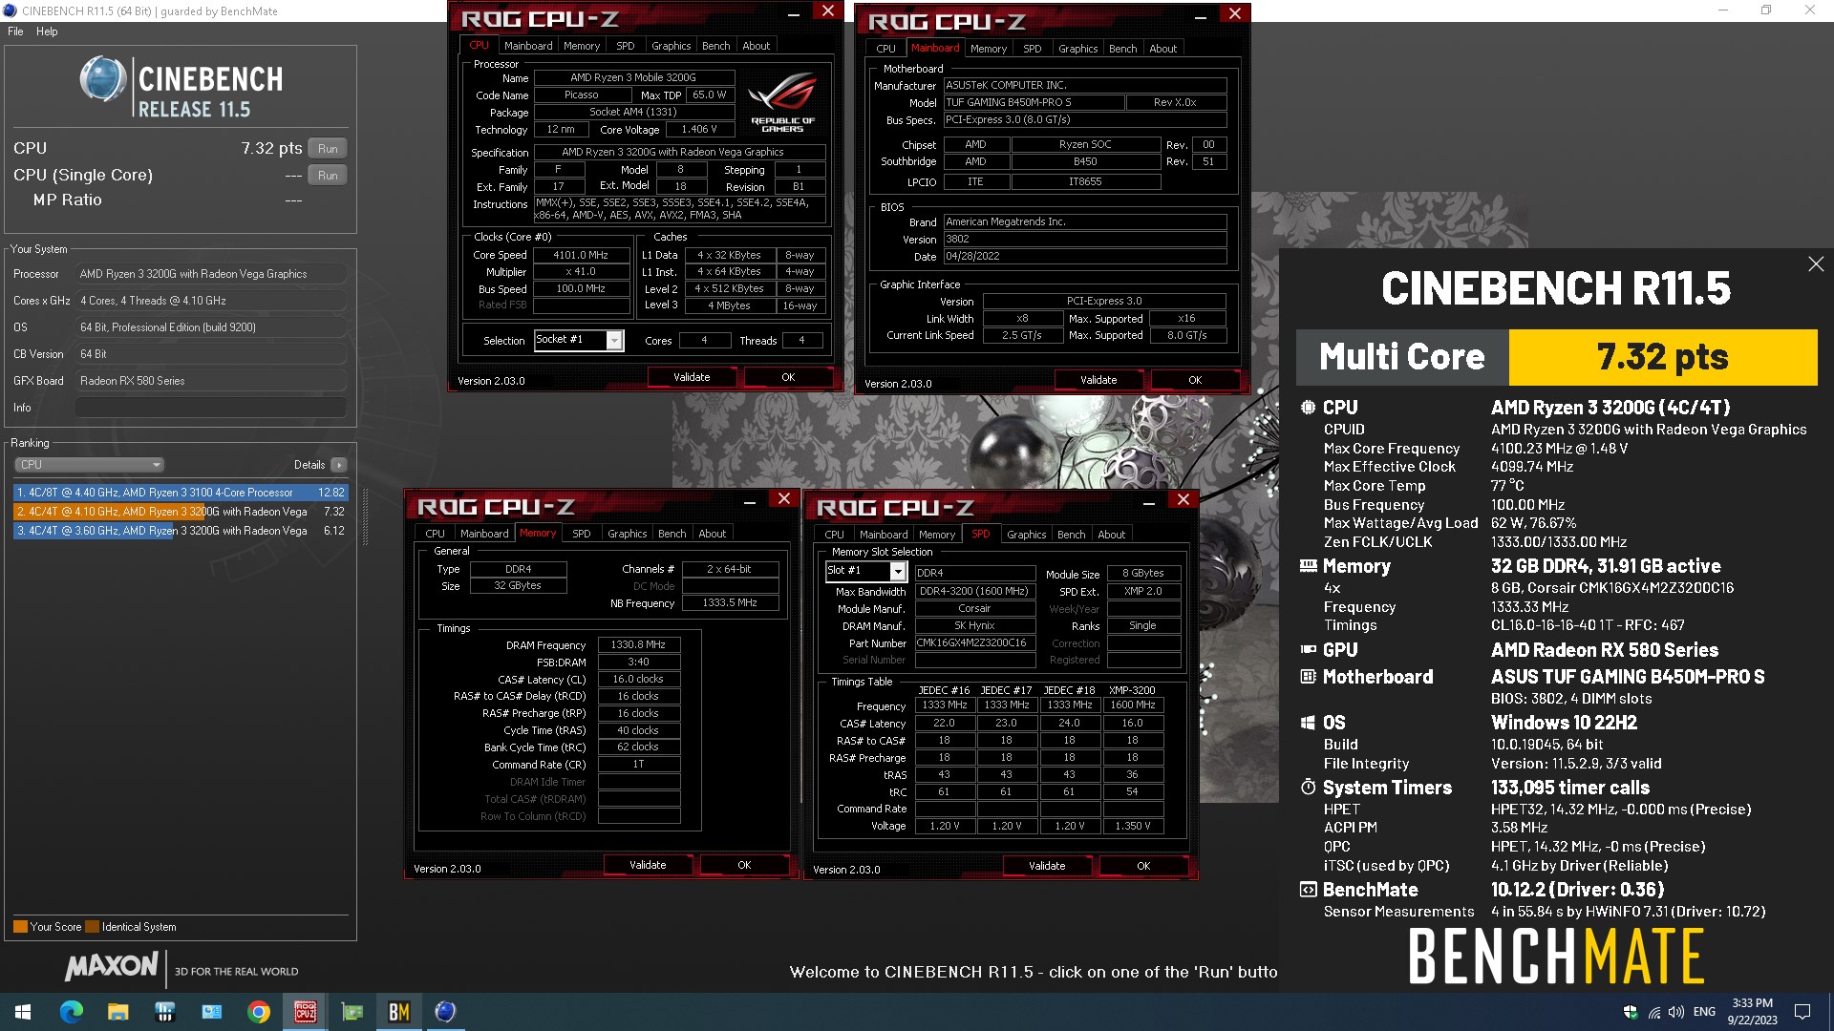Click the Cinebench sphere logo
1834x1031 pixels.
coord(103,79)
